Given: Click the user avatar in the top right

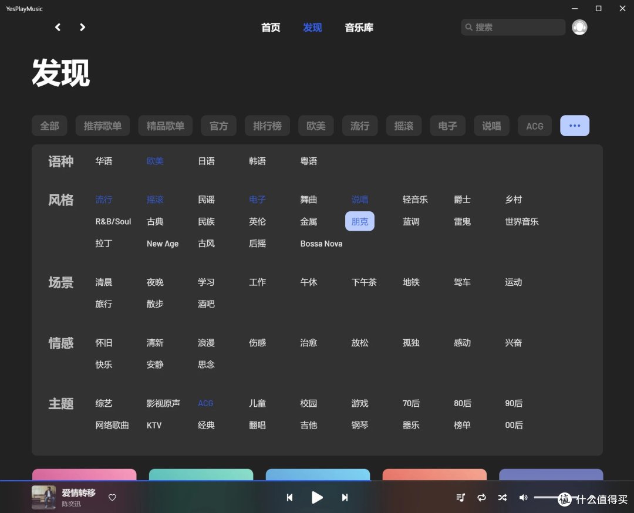Looking at the screenshot, I should (x=579, y=27).
